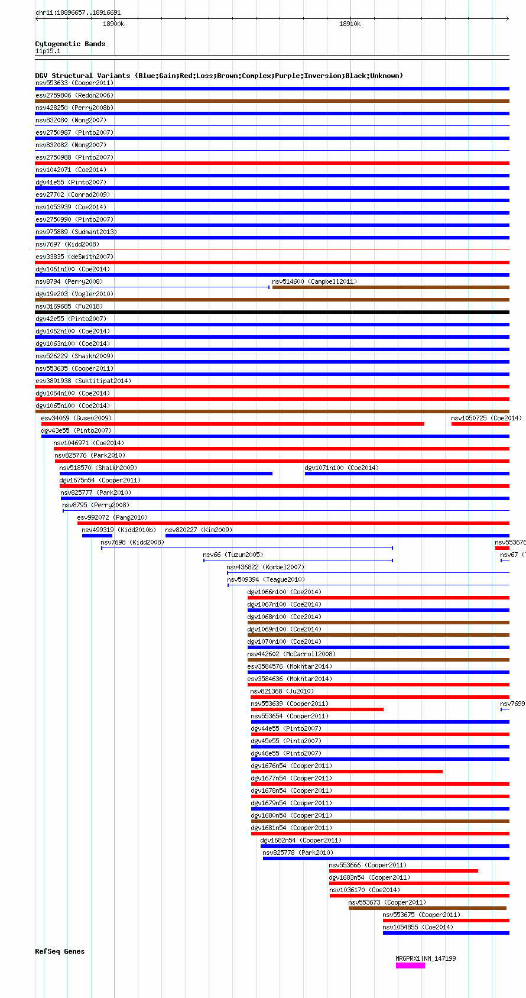Click dgv19e203 (Vogler2010) label
This screenshot has width=526, height=998.
pos(74,294)
